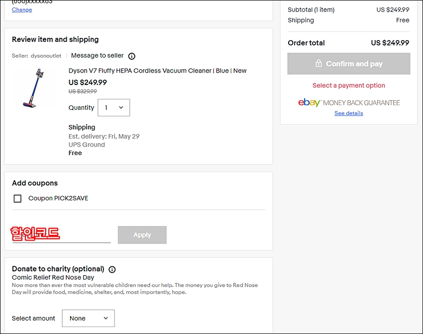Open the Message to seller info icon
This screenshot has height=334, width=423.
pos(132,56)
